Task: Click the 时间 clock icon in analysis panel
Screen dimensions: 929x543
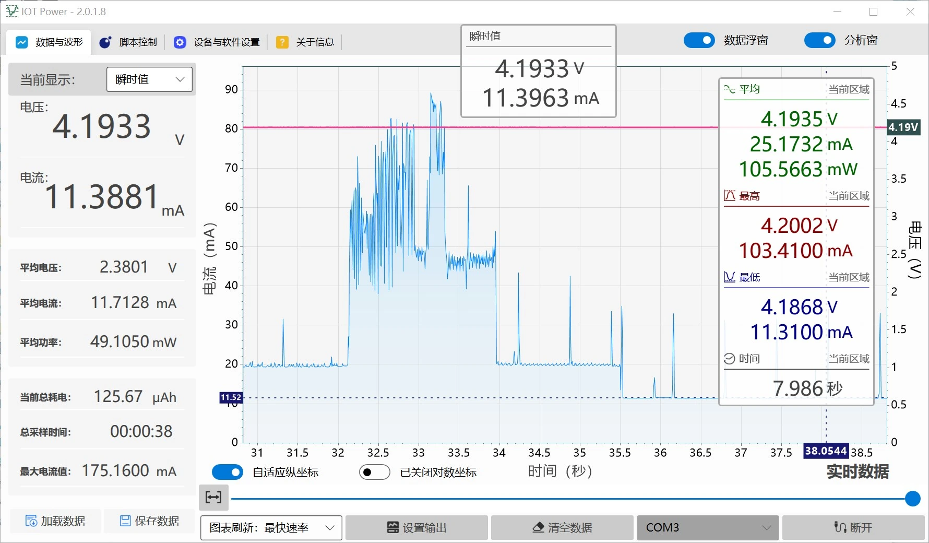Action: point(729,358)
